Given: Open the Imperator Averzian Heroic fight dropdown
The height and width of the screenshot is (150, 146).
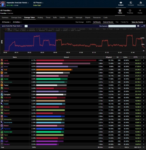Looking at the screenshot, I should click(x=18, y=3).
